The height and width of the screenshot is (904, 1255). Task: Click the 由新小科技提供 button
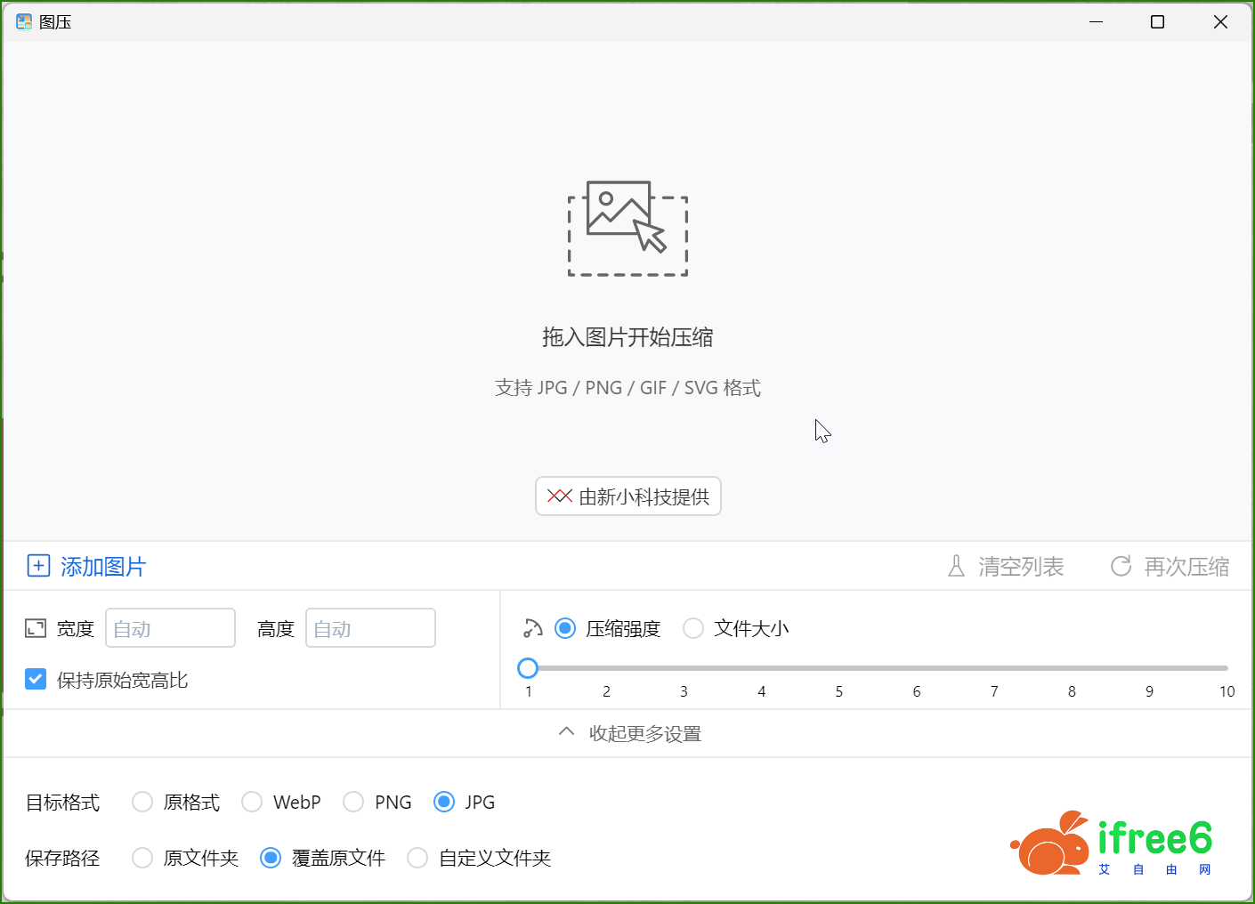click(628, 496)
